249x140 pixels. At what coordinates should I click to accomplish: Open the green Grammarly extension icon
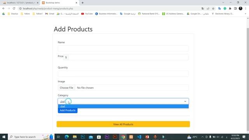pos(225,9)
